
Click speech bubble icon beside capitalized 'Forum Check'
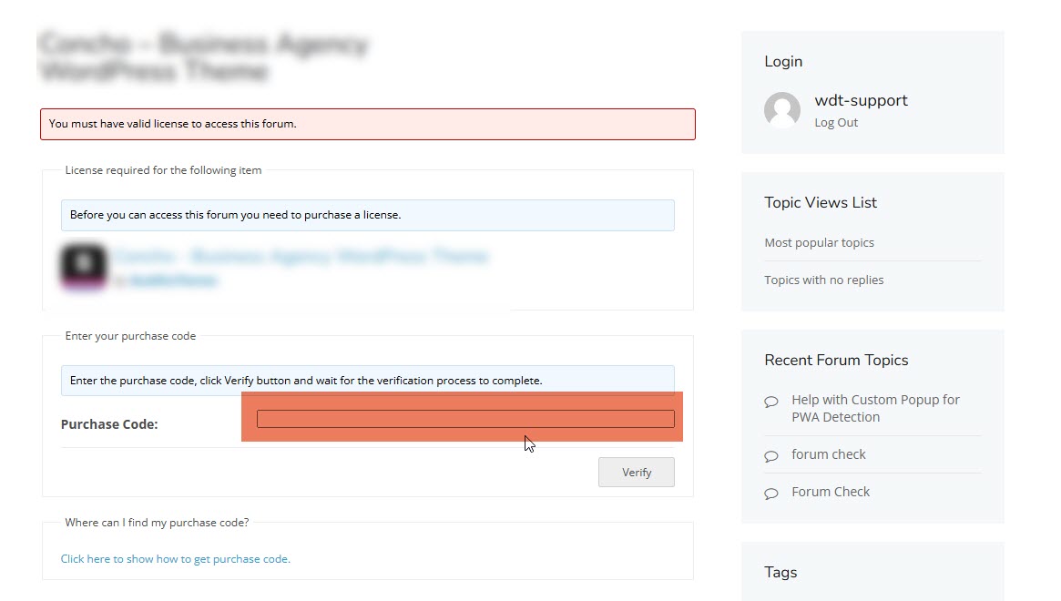tap(771, 494)
